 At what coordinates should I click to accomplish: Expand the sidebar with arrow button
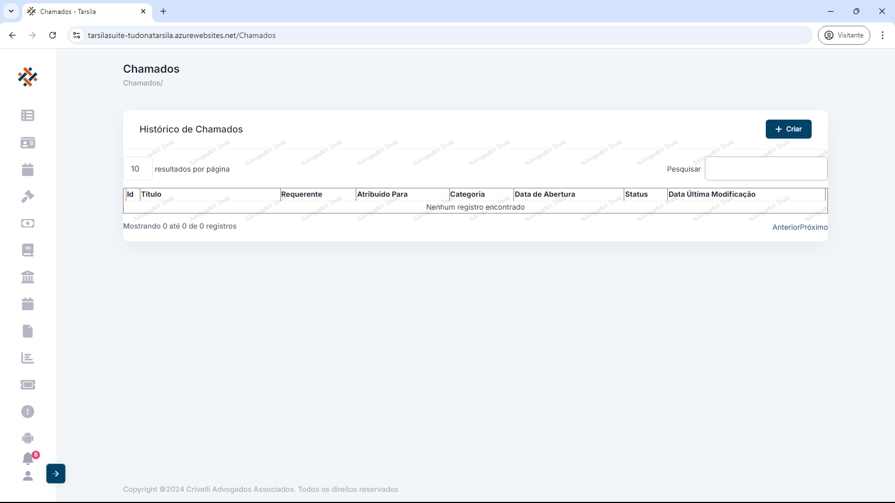click(x=56, y=474)
